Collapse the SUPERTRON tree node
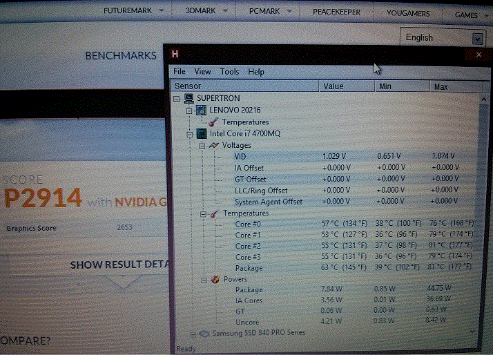The height and width of the screenshot is (355, 493). pos(177,99)
